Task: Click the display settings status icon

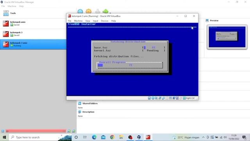Action: [170, 98]
